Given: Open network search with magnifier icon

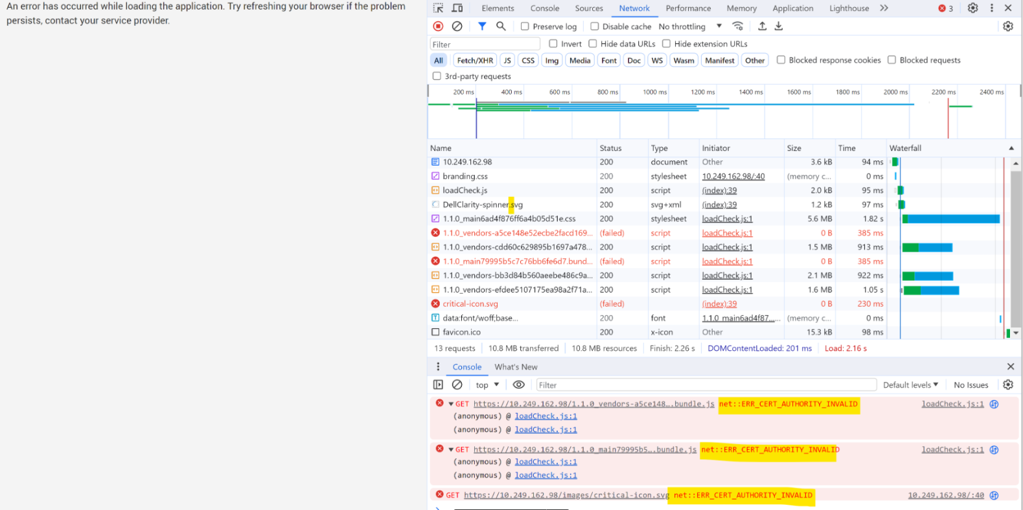Looking at the screenshot, I should 501,27.
